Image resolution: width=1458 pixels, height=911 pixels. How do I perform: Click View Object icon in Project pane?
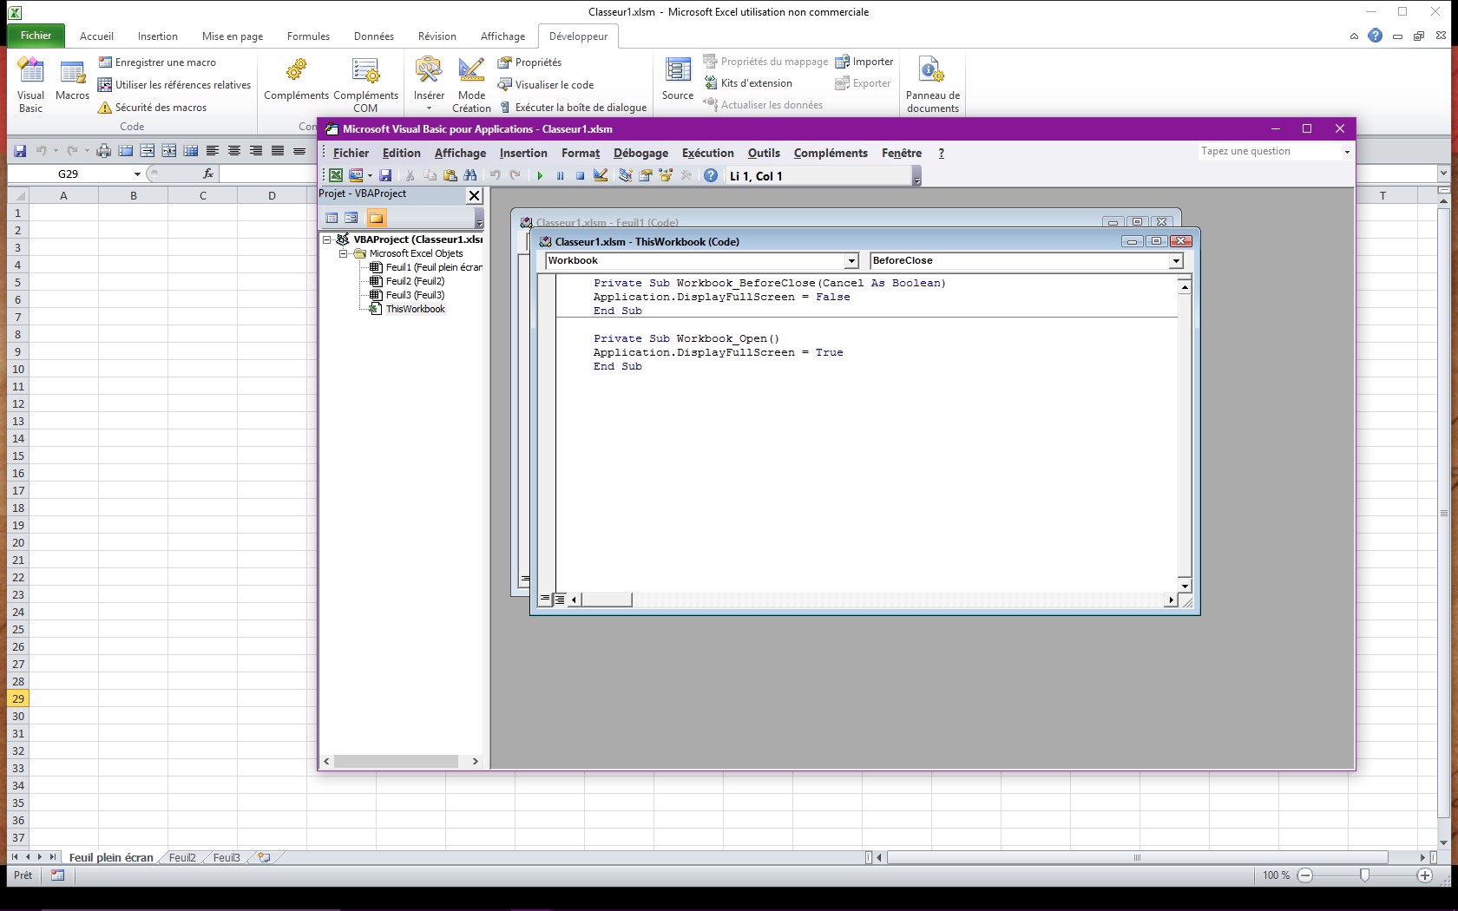click(x=351, y=218)
